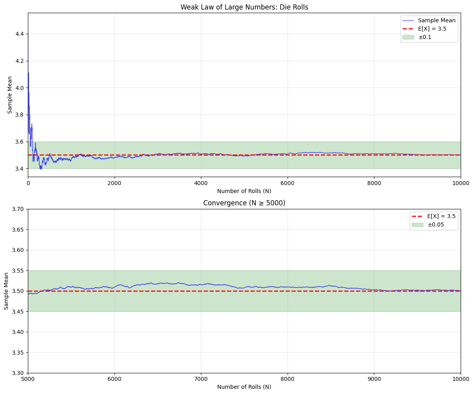Click the 2000 tick label on x-axis
473x394 pixels.
tap(114, 183)
